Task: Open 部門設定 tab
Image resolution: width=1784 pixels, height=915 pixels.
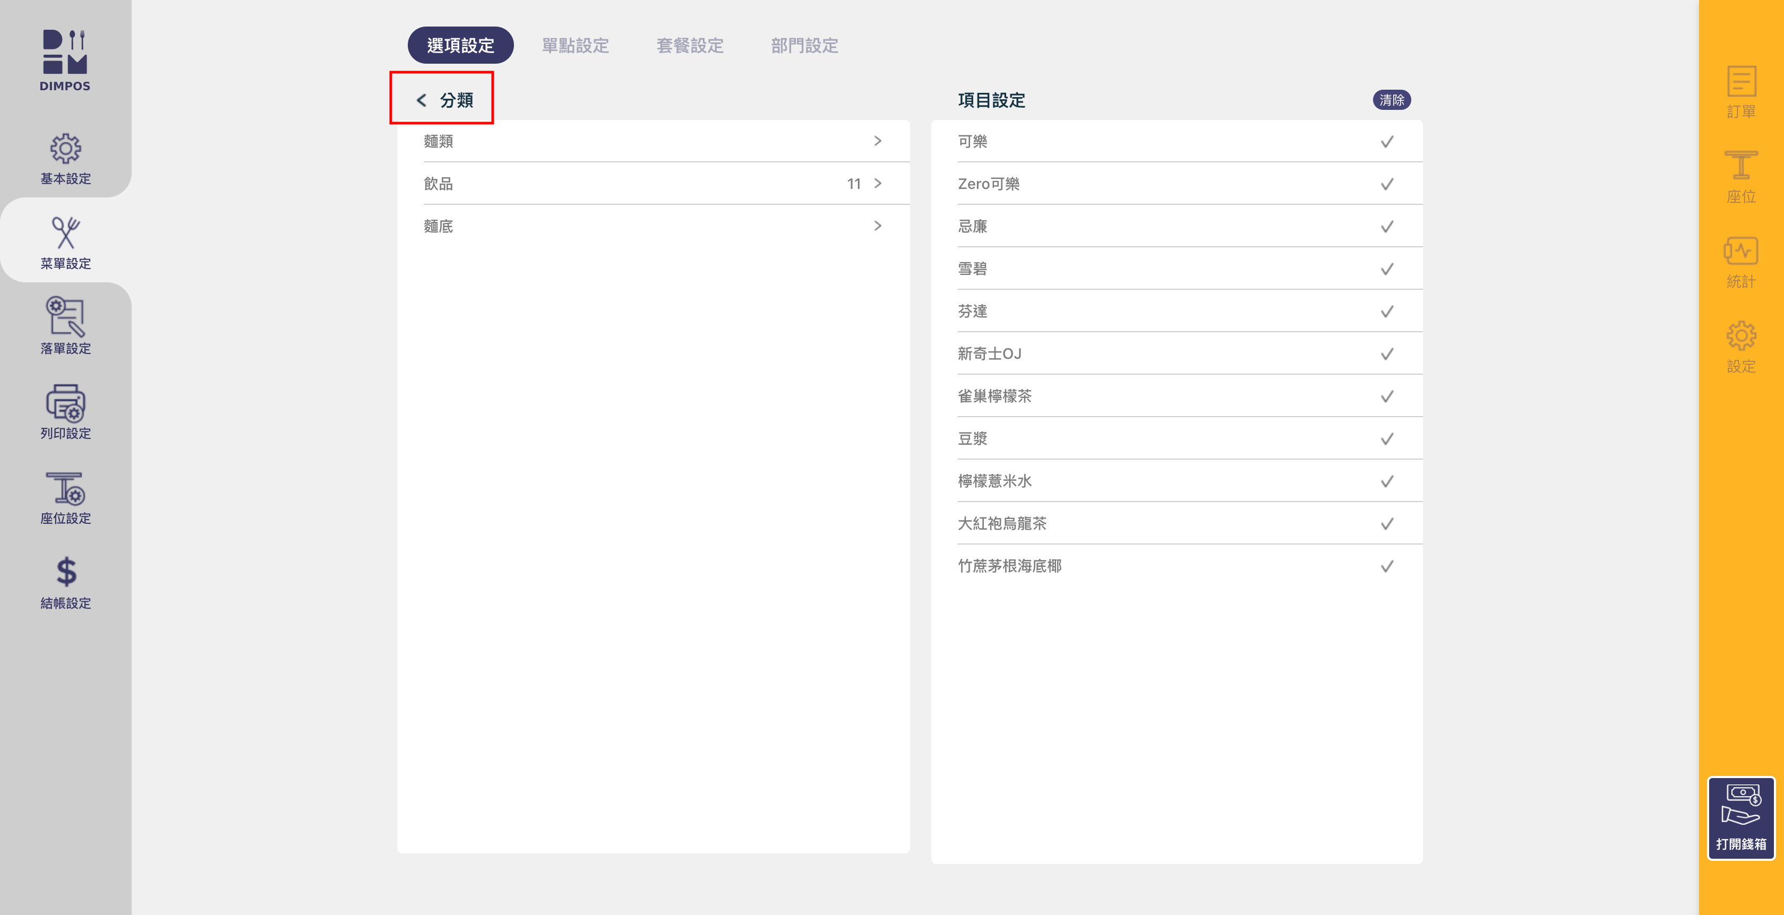Action: [x=804, y=46]
